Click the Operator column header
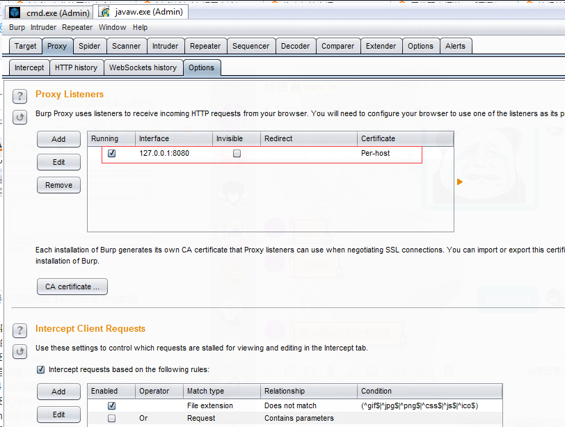Image resolution: width=565 pixels, height=427 pixels. [159, 391]
